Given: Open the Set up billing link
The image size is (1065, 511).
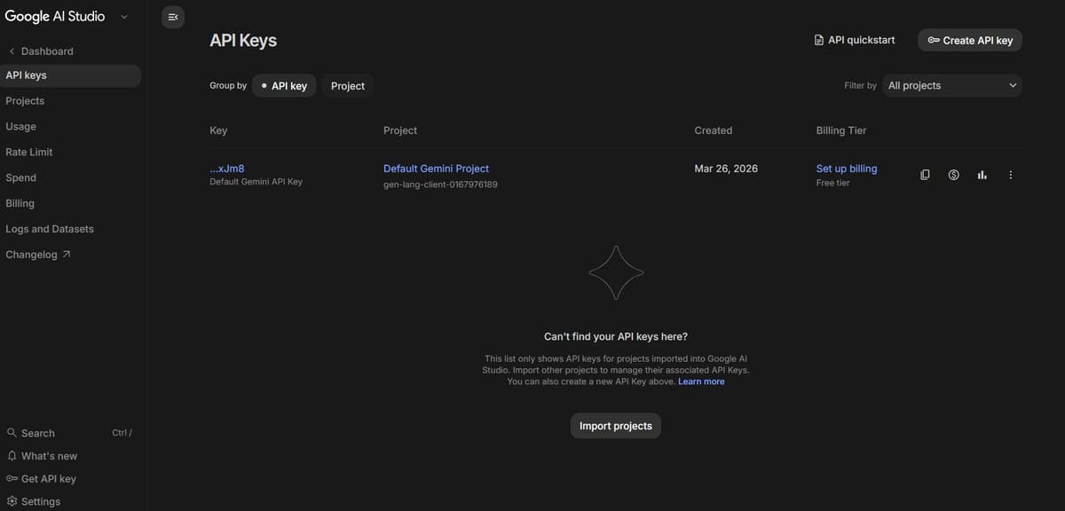Looking at the screenshot, I should [x=847, y=169].
